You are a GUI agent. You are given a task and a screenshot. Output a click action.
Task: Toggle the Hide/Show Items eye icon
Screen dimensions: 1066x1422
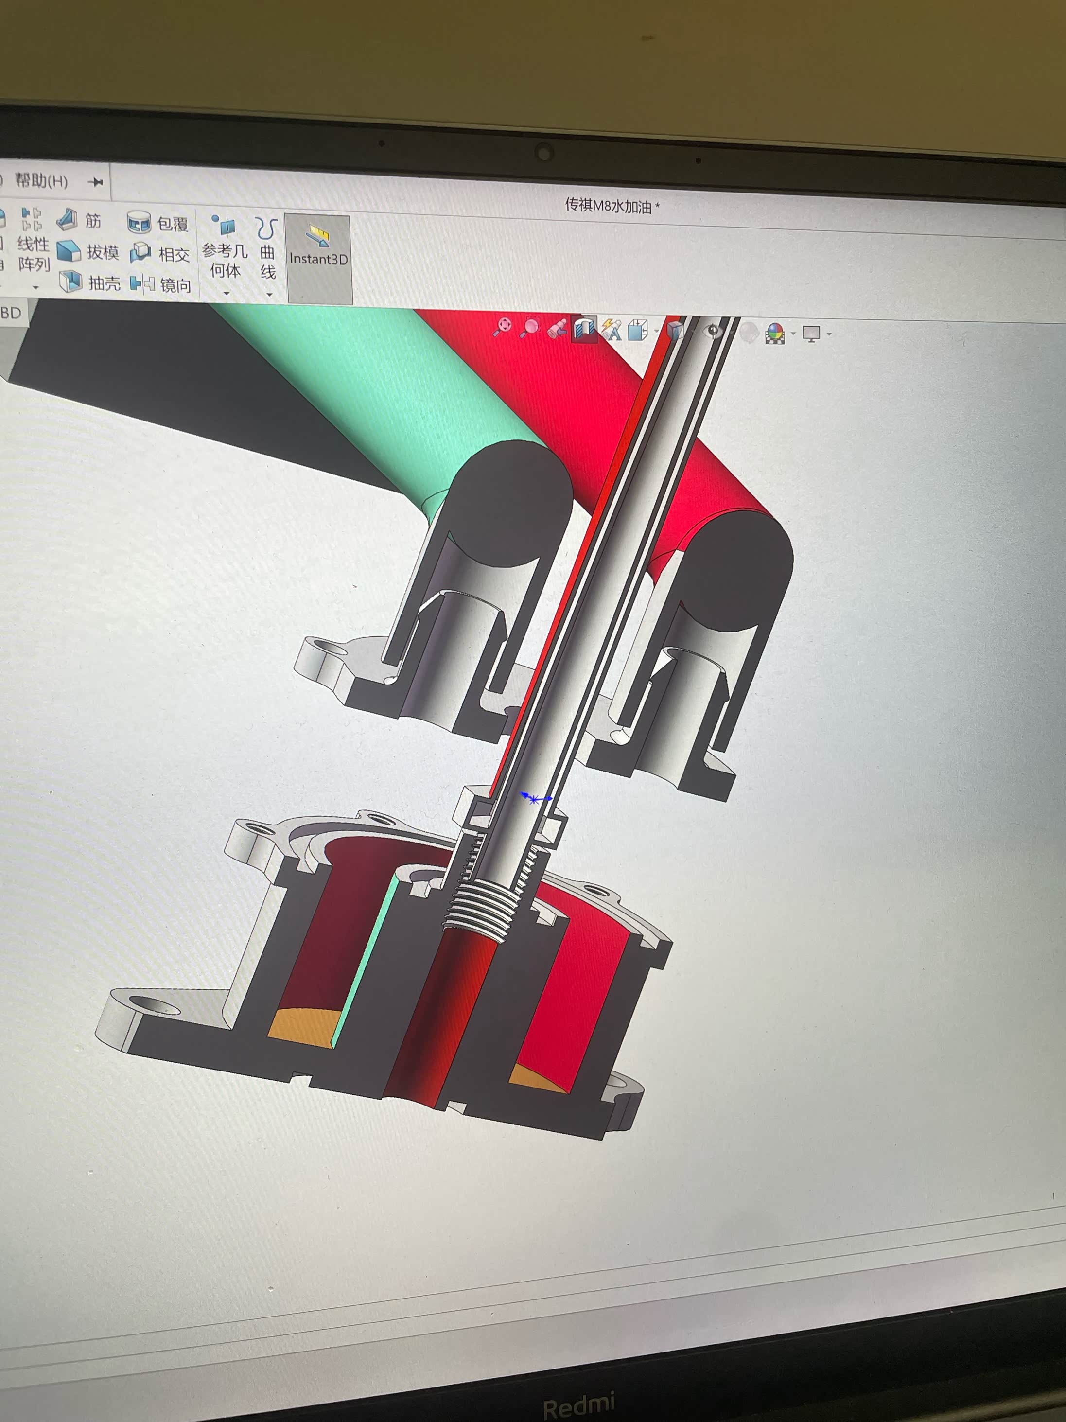(713, 332)
